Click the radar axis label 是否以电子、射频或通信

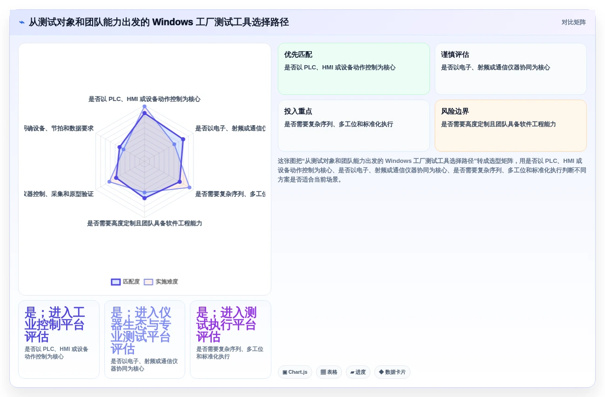coord(230,128)
